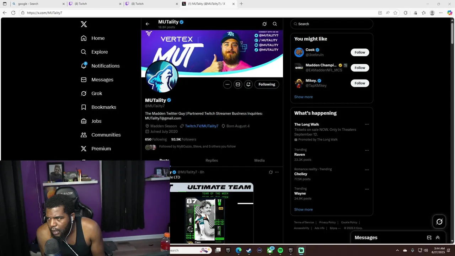The width and height of the screenshot is (455, 256).
Task: Refresh the page with reload button
Action: 13,13
